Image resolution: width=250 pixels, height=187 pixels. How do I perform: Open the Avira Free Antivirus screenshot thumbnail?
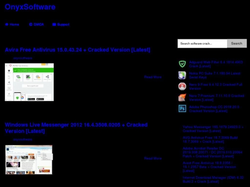click(x=29, y=82)
